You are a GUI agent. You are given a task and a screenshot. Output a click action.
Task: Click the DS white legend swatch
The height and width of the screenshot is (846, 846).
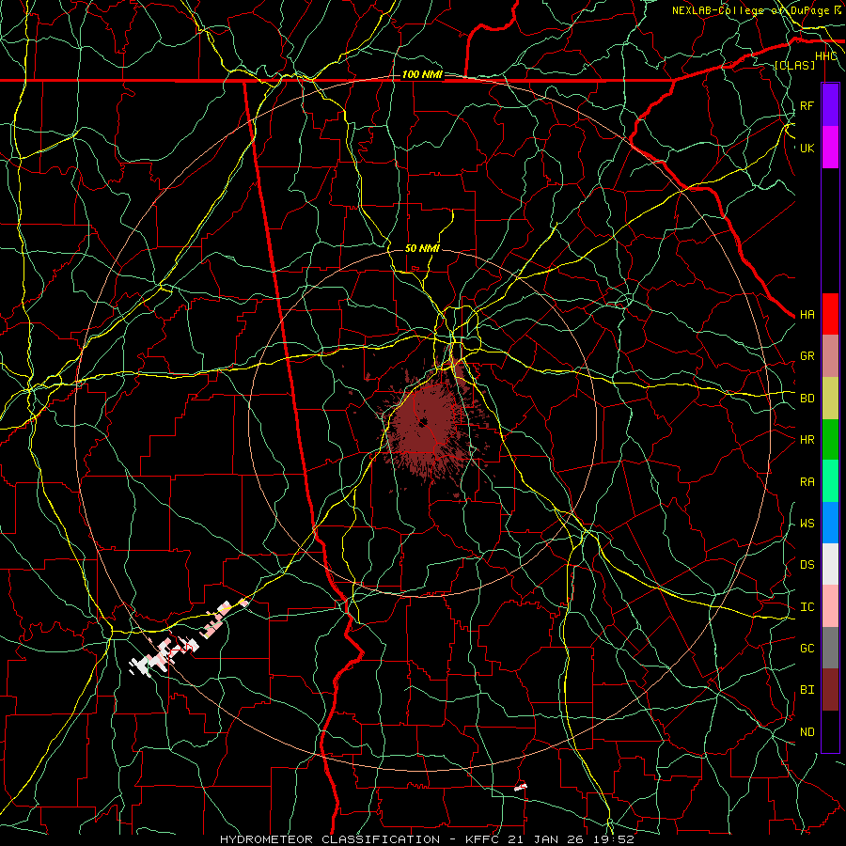(830, 564)
